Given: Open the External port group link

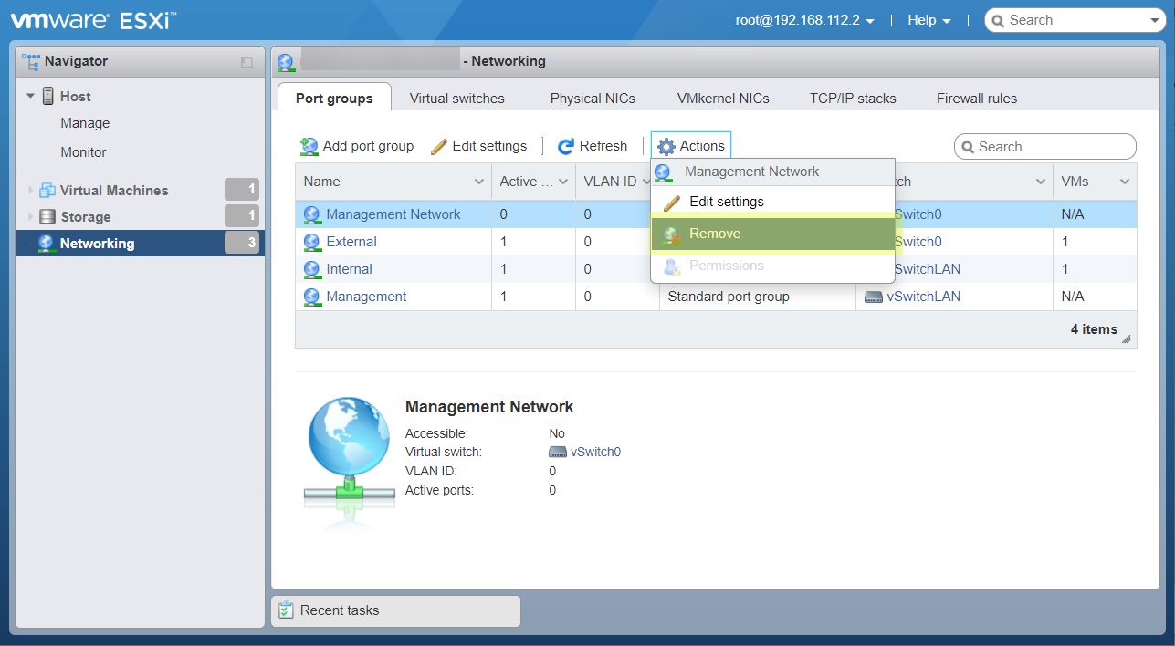Looking at the screenshot, I should [x=351, y=242].
